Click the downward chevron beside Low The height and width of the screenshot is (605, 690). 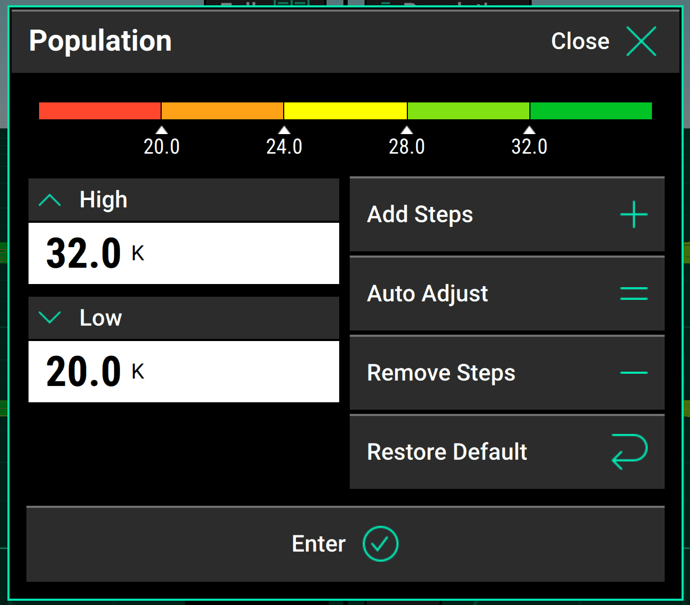coord(49,318)
